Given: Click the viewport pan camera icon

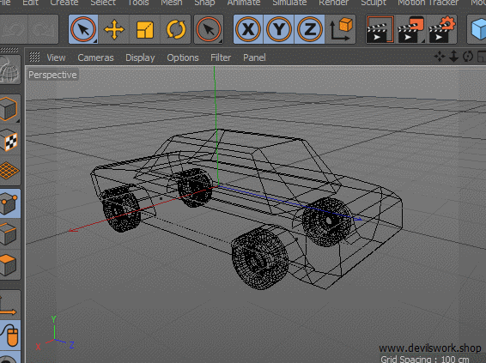Looking at the screenshot, I should (x=440, y=57).
